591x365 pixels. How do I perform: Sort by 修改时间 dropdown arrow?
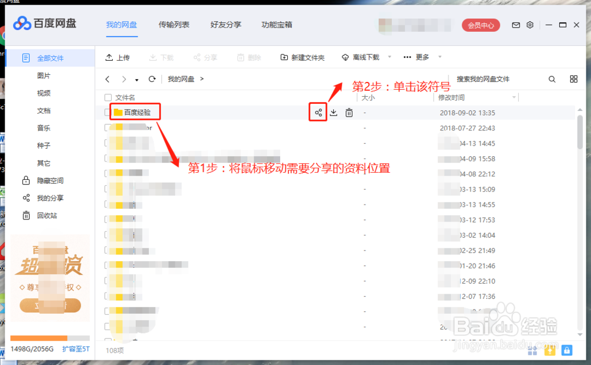point(514,98)
